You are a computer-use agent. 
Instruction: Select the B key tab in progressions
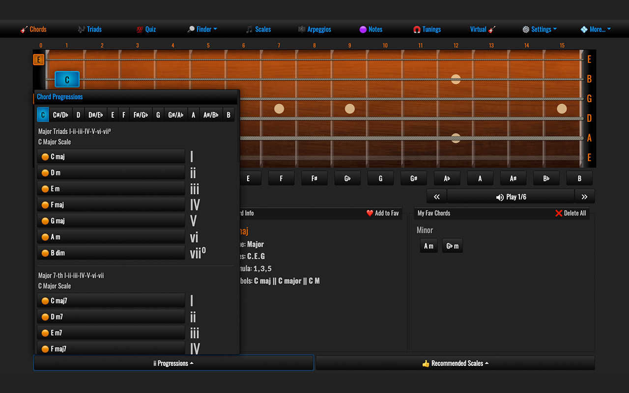pyautogui.click(x=229, y=115)
